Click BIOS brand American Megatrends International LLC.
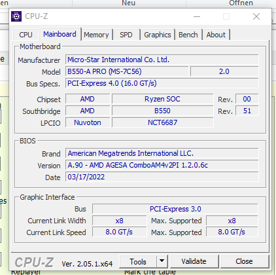This screenshot has width=276, height=275. pos(162,153)
